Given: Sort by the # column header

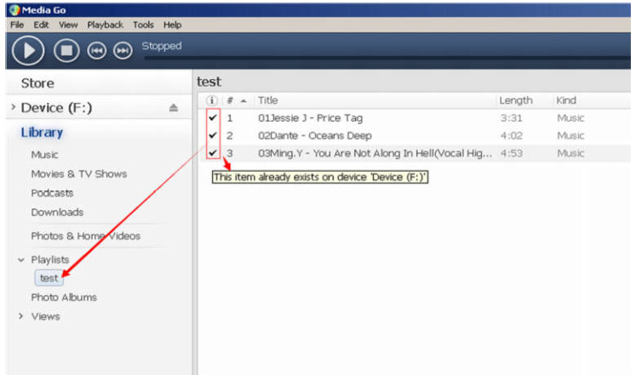Looking at the screenshot, I should coord(230,100).
